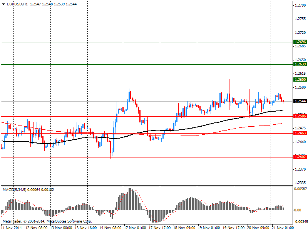This screenshot has height=231, width=308.
Task: Click the 21 Nov 01:00 time label
Action: [283, 228]
